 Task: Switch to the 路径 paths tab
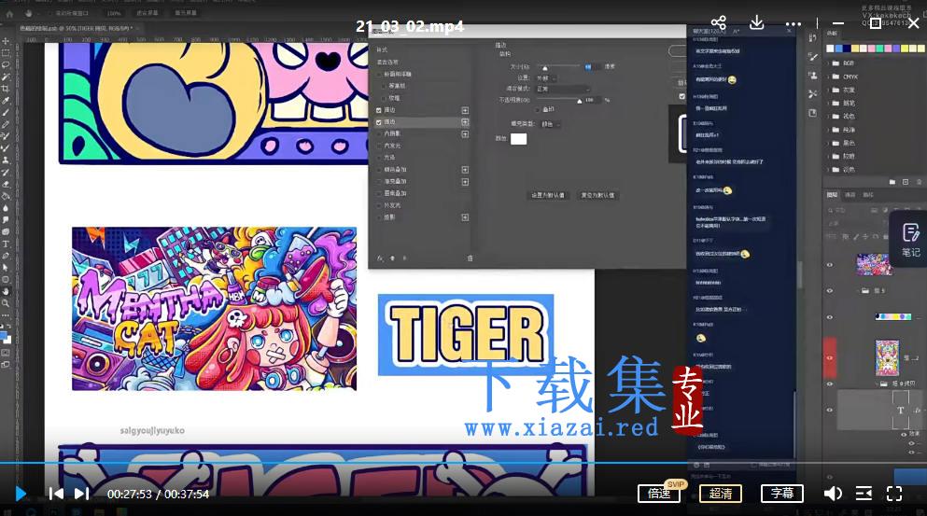pyautogui.click(x=868, y=194)
